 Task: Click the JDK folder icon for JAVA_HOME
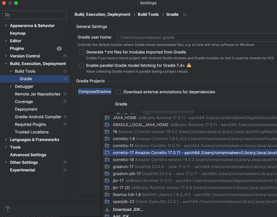pos(107,118)
